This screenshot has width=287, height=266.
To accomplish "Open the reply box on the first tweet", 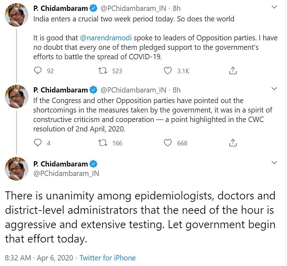I will (37, 70).
